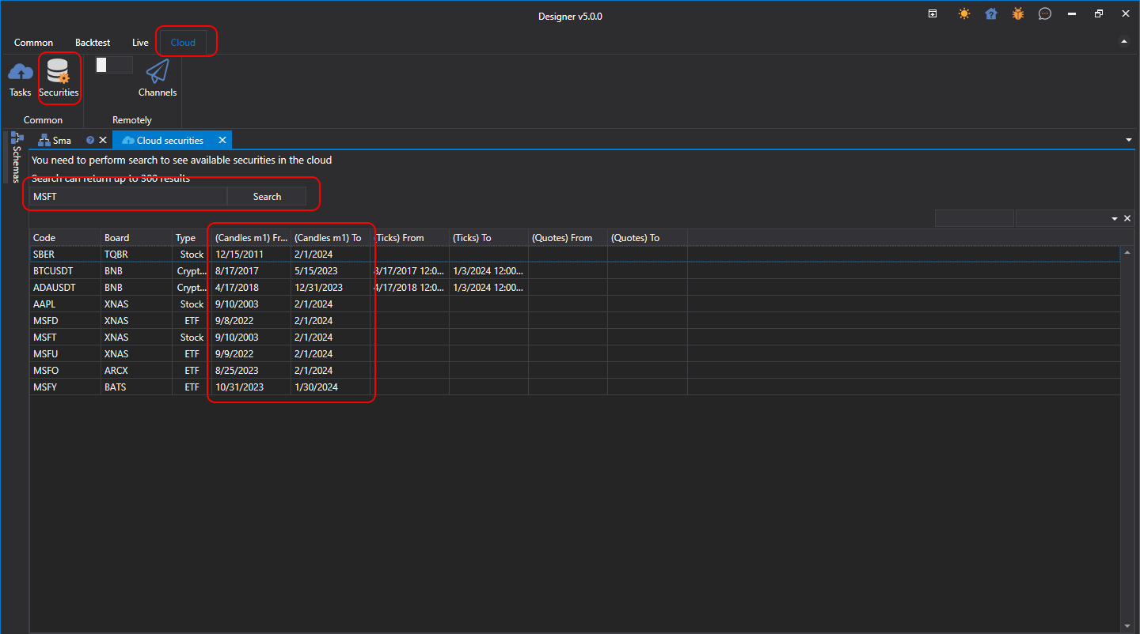Click the (Ticks) To column header
This screenshot has width=1140, height=634.
[x=488, y=237]
